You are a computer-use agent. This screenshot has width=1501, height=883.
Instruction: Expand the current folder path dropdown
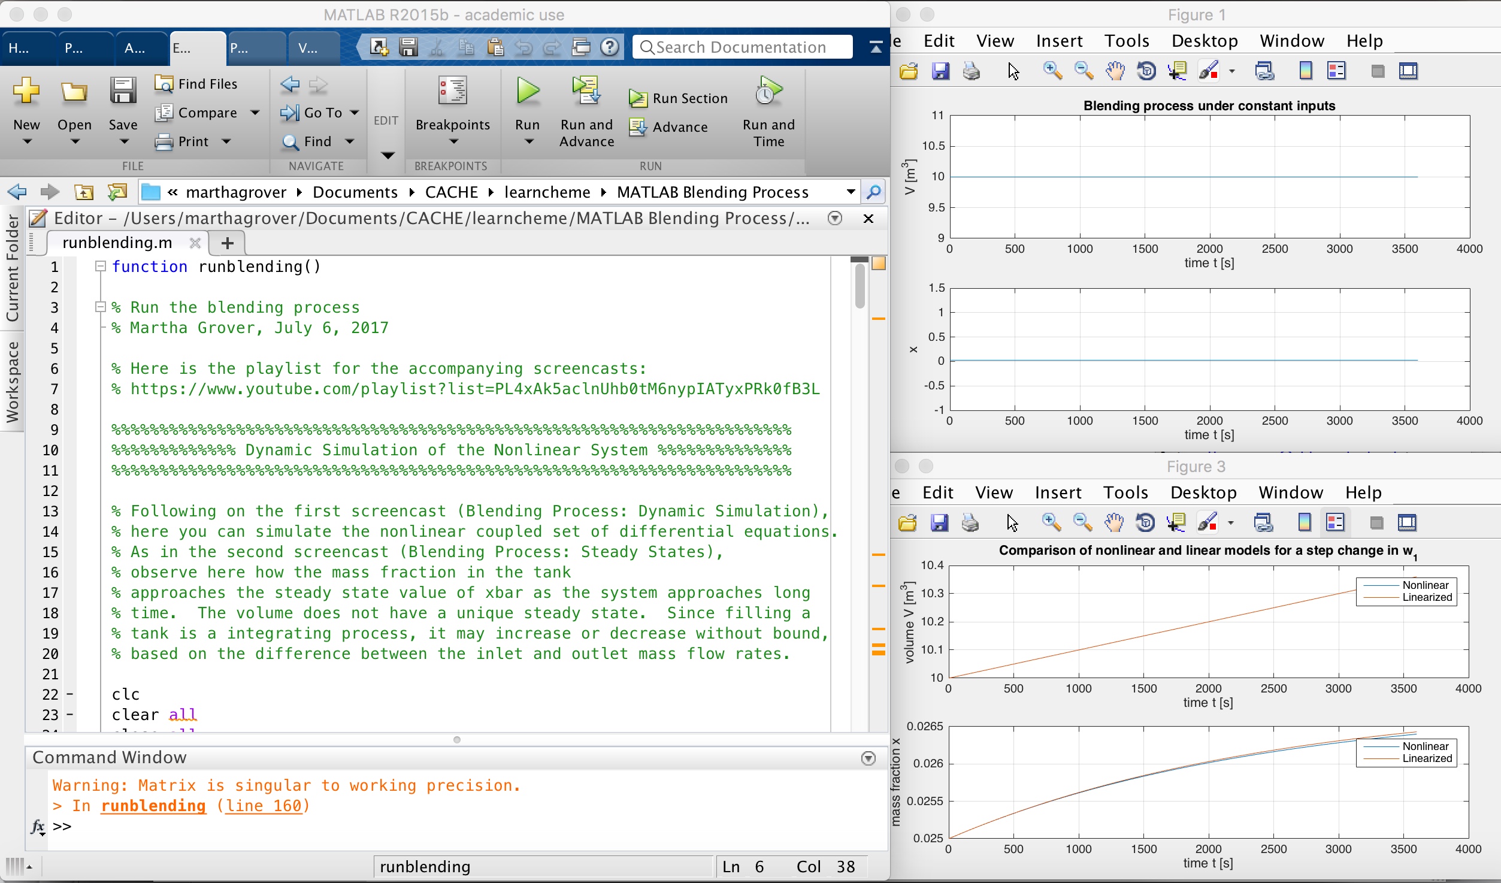point(851,192)
